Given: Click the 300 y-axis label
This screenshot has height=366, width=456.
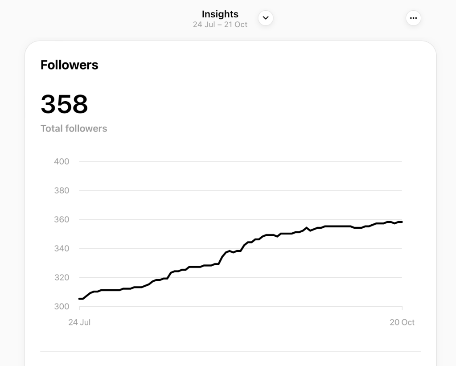Looking at the screenshot, I should (62, 306).
